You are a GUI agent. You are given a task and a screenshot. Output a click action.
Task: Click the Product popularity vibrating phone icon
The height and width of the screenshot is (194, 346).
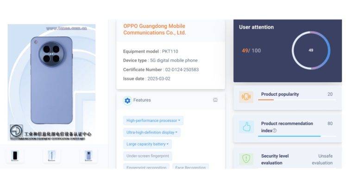[246, 97]
